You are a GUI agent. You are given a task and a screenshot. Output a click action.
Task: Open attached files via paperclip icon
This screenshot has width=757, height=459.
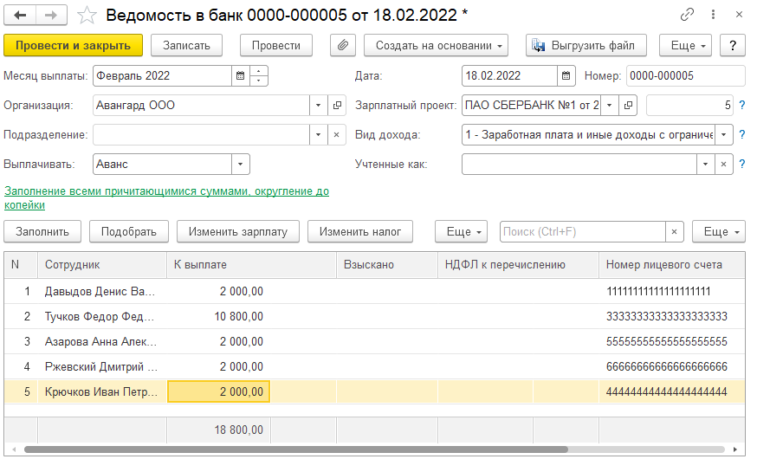(343, 45)
